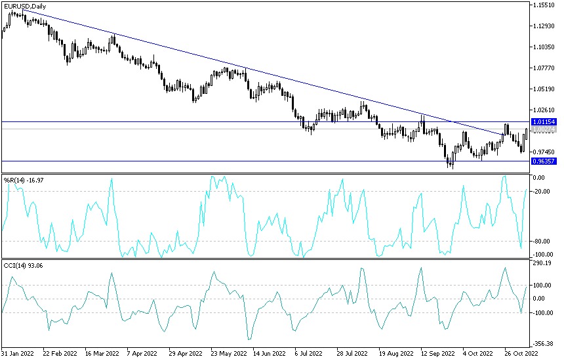Click the 1.12930 price scale value

click(544, 26)
